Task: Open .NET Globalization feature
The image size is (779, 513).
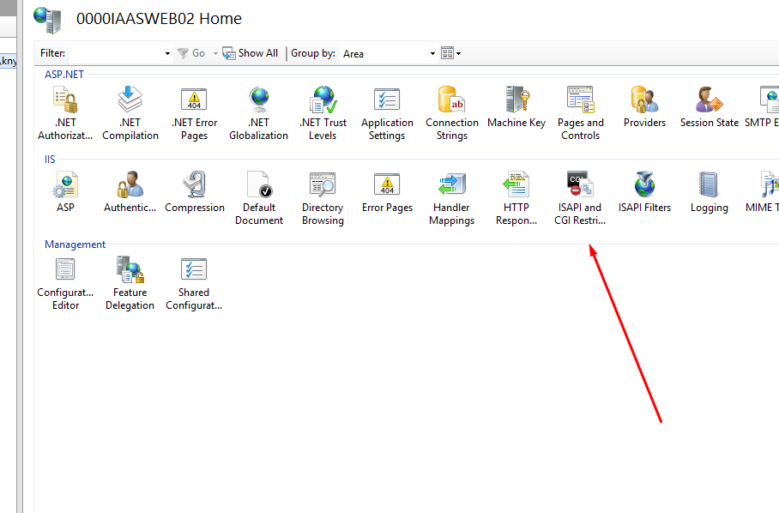Action: (259, 113)
